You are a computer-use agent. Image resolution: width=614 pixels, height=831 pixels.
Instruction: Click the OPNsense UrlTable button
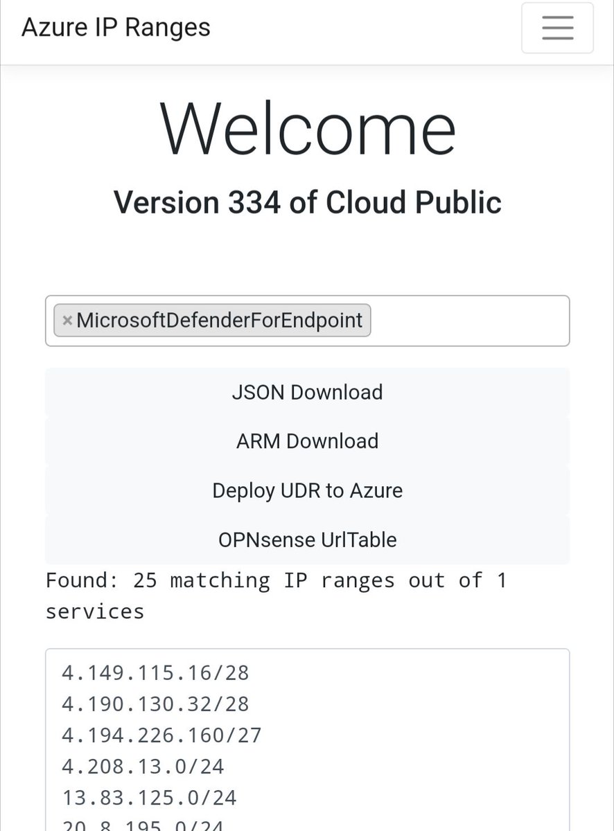(x=307, y=539)
